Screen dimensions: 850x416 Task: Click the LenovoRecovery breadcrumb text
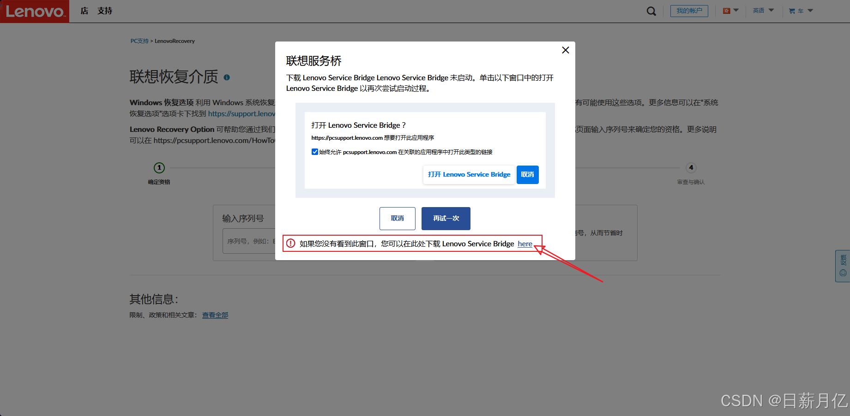pyautogui.click(x=175, y=41)
